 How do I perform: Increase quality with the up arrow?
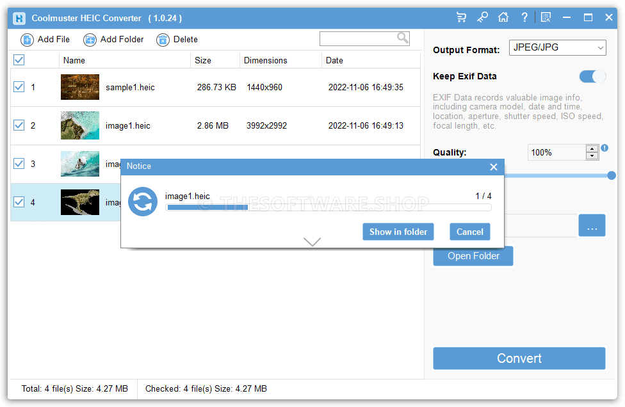(592, 149)
